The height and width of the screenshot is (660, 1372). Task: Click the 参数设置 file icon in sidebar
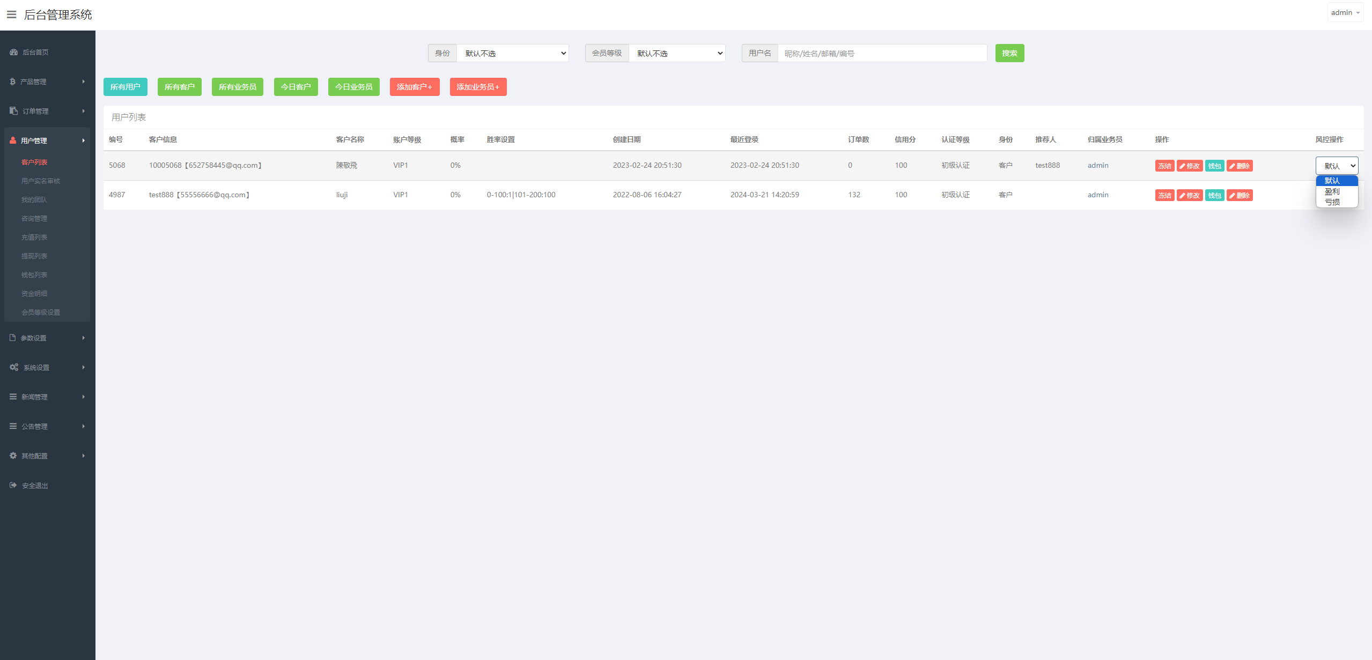coord(13,338)
